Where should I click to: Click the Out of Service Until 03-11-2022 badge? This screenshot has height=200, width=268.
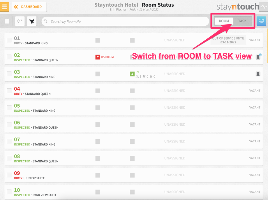[228, 40]
